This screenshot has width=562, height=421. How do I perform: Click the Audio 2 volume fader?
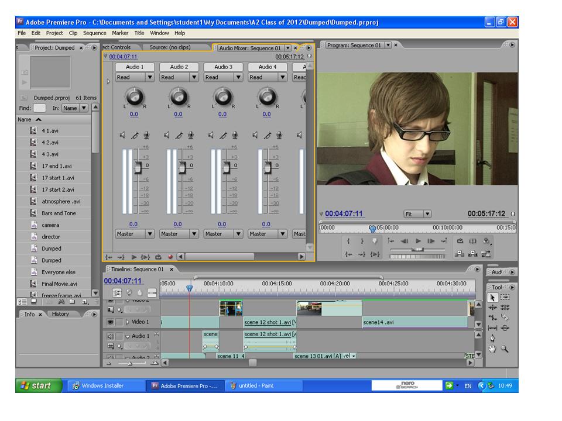point(181,168)
